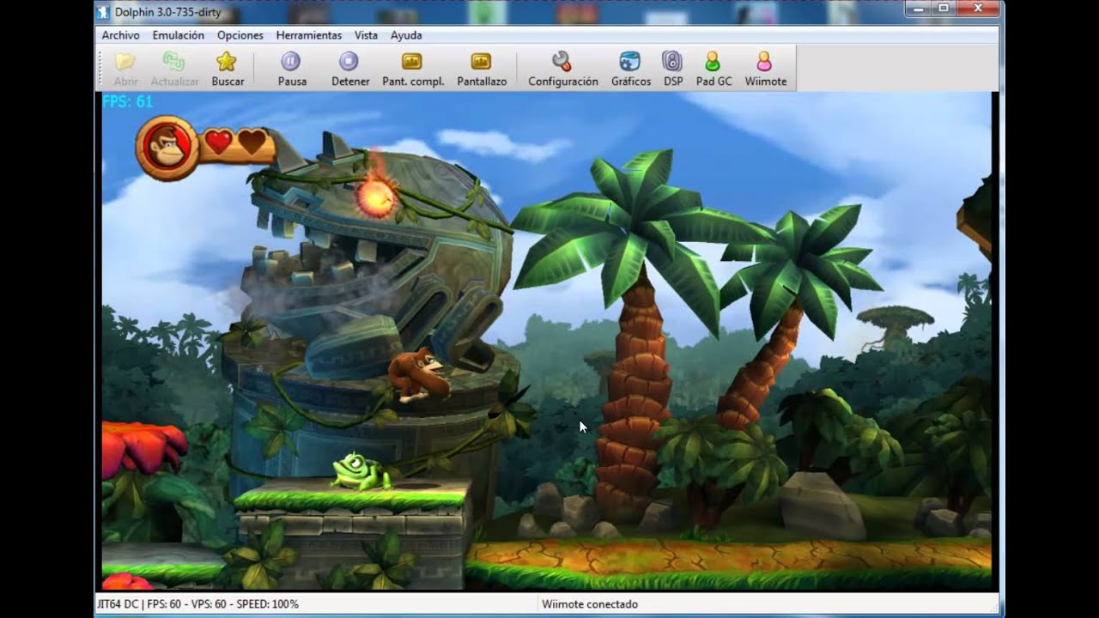Pause emulation with the Pausa icon
1099x618 pixels.
coord(291,62)
